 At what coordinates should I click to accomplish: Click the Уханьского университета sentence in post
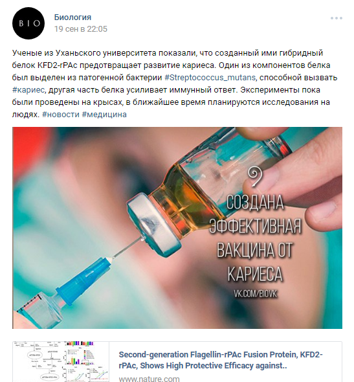[x=168, y=53]
